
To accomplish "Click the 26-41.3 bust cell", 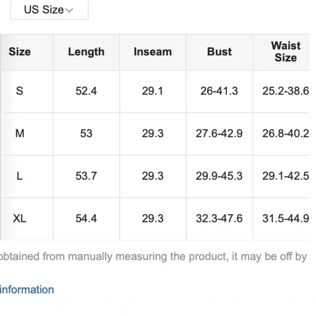I will tap(219, 91).
